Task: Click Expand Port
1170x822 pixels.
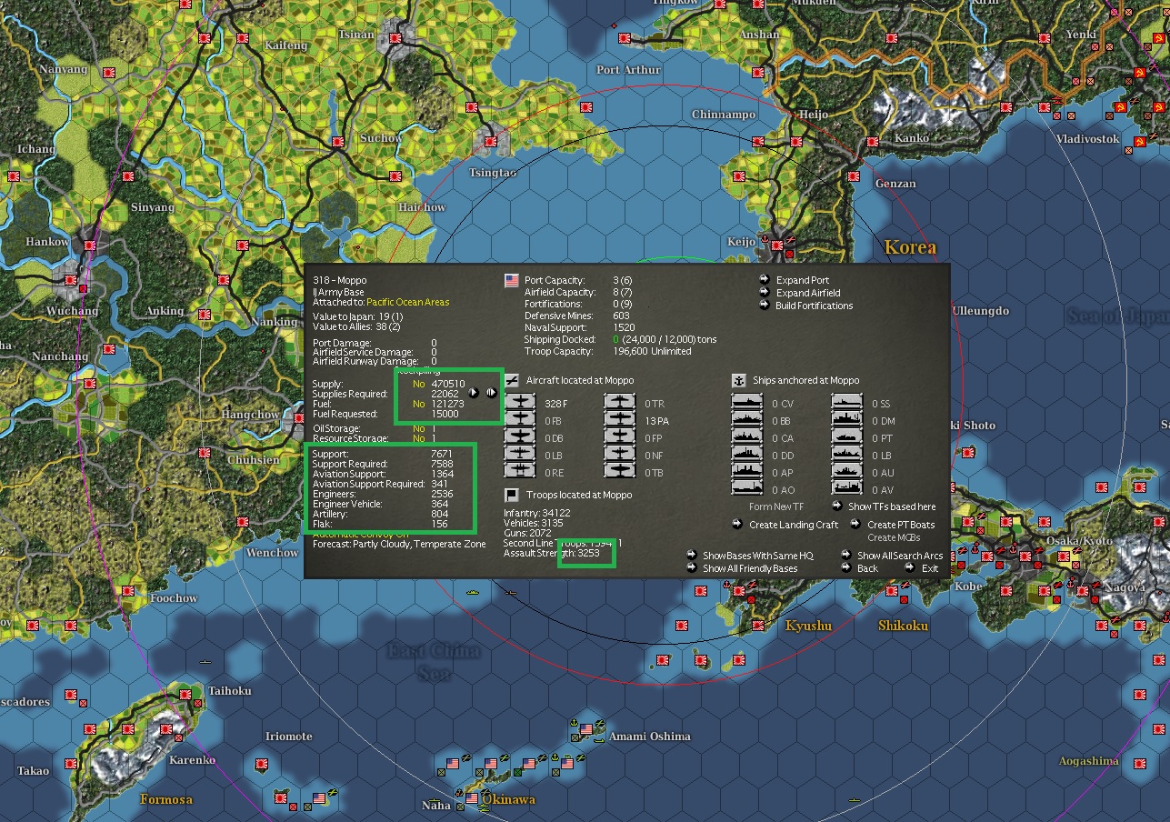Action: click(x=802, y=281)
